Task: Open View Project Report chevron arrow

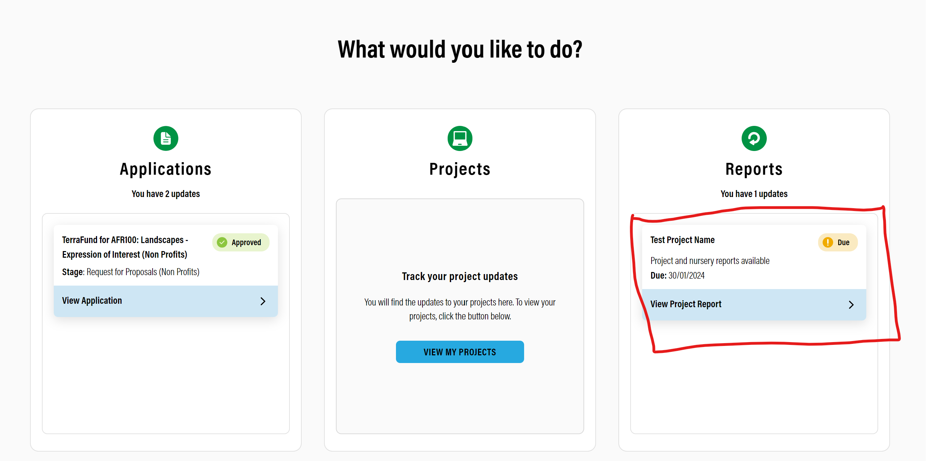Action: click(x=851, y=304)
